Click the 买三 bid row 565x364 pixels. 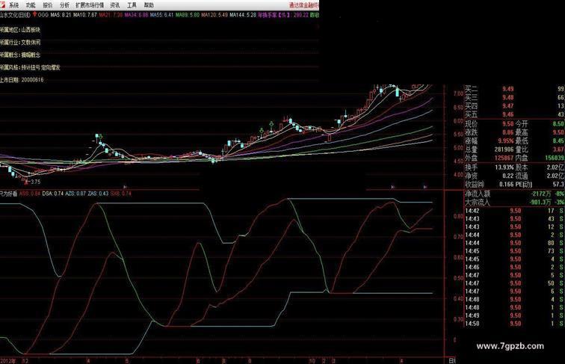(x=514, y=98)
